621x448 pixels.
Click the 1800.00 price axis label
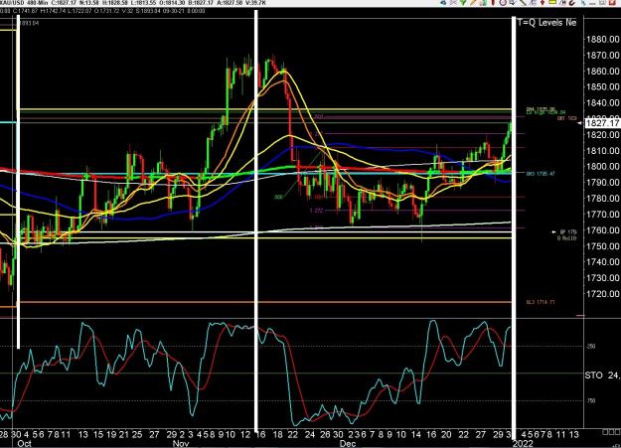(603, 166)
